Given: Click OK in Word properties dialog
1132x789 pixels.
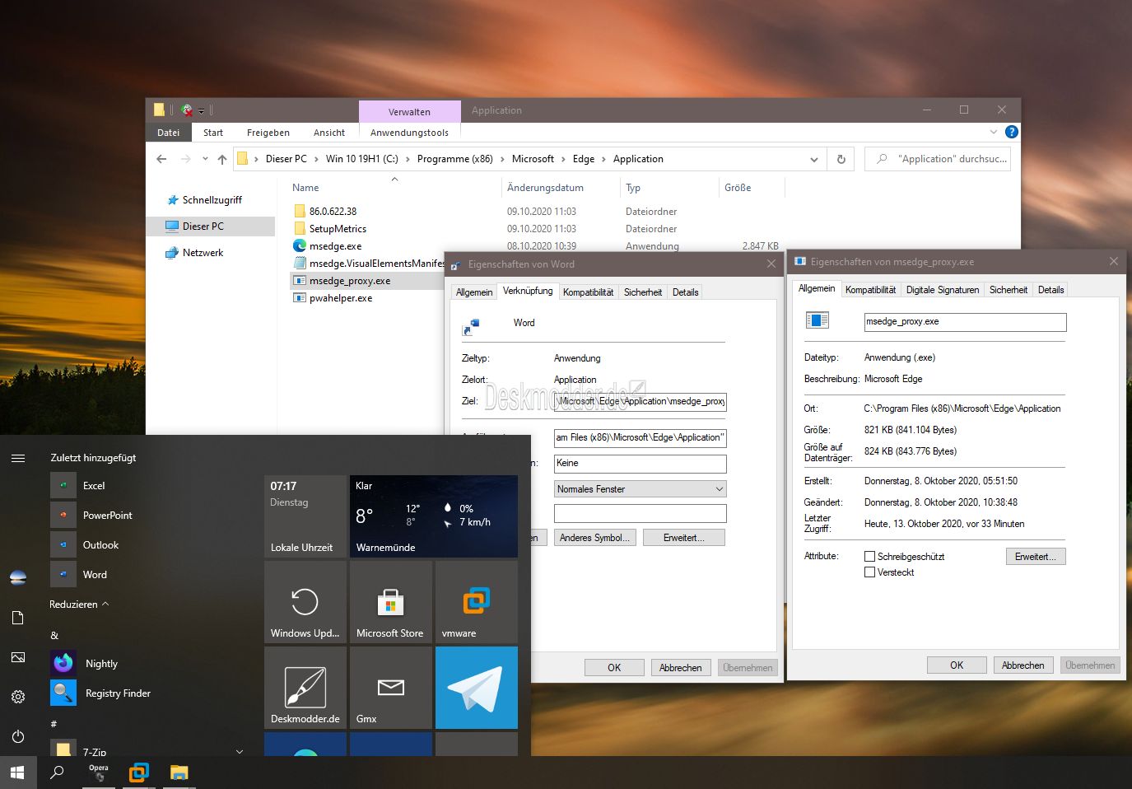Looking at the screenshot, I should tap(614, 668).
